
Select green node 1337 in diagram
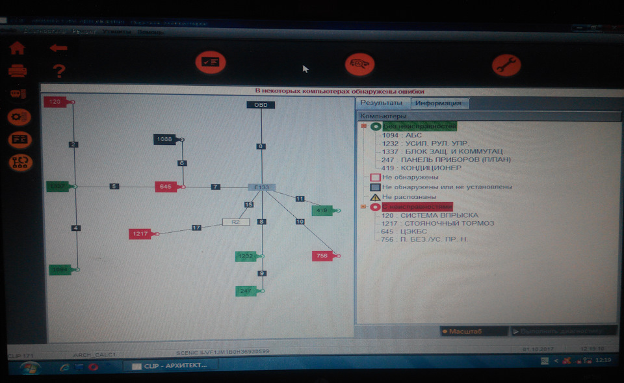pos(58,186)
